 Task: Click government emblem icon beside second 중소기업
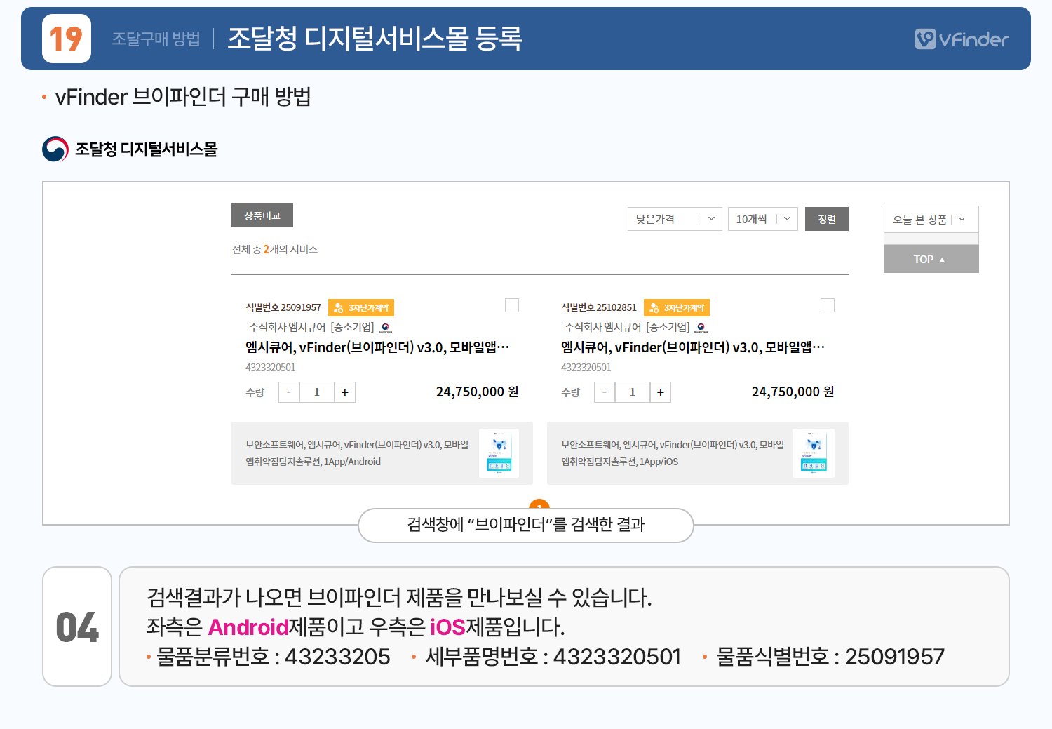point(701,328)
